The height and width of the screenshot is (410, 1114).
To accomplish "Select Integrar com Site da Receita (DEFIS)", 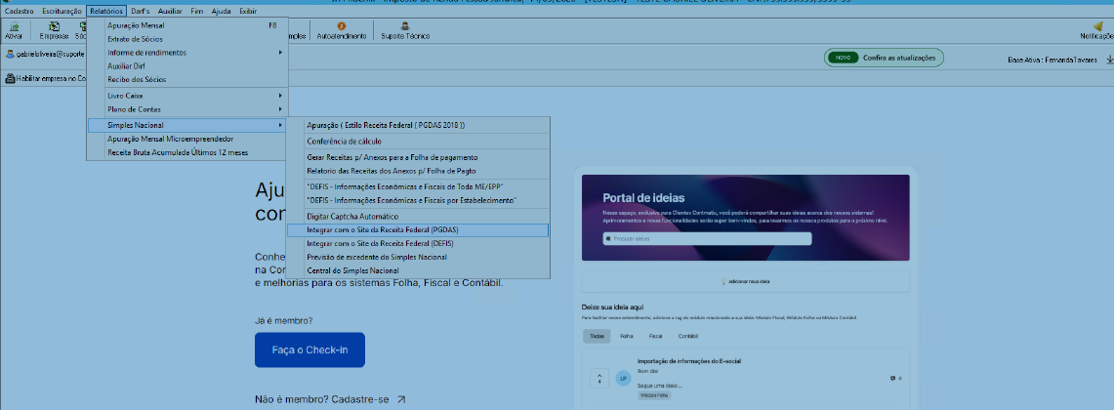I will click(x=418, y=243).
